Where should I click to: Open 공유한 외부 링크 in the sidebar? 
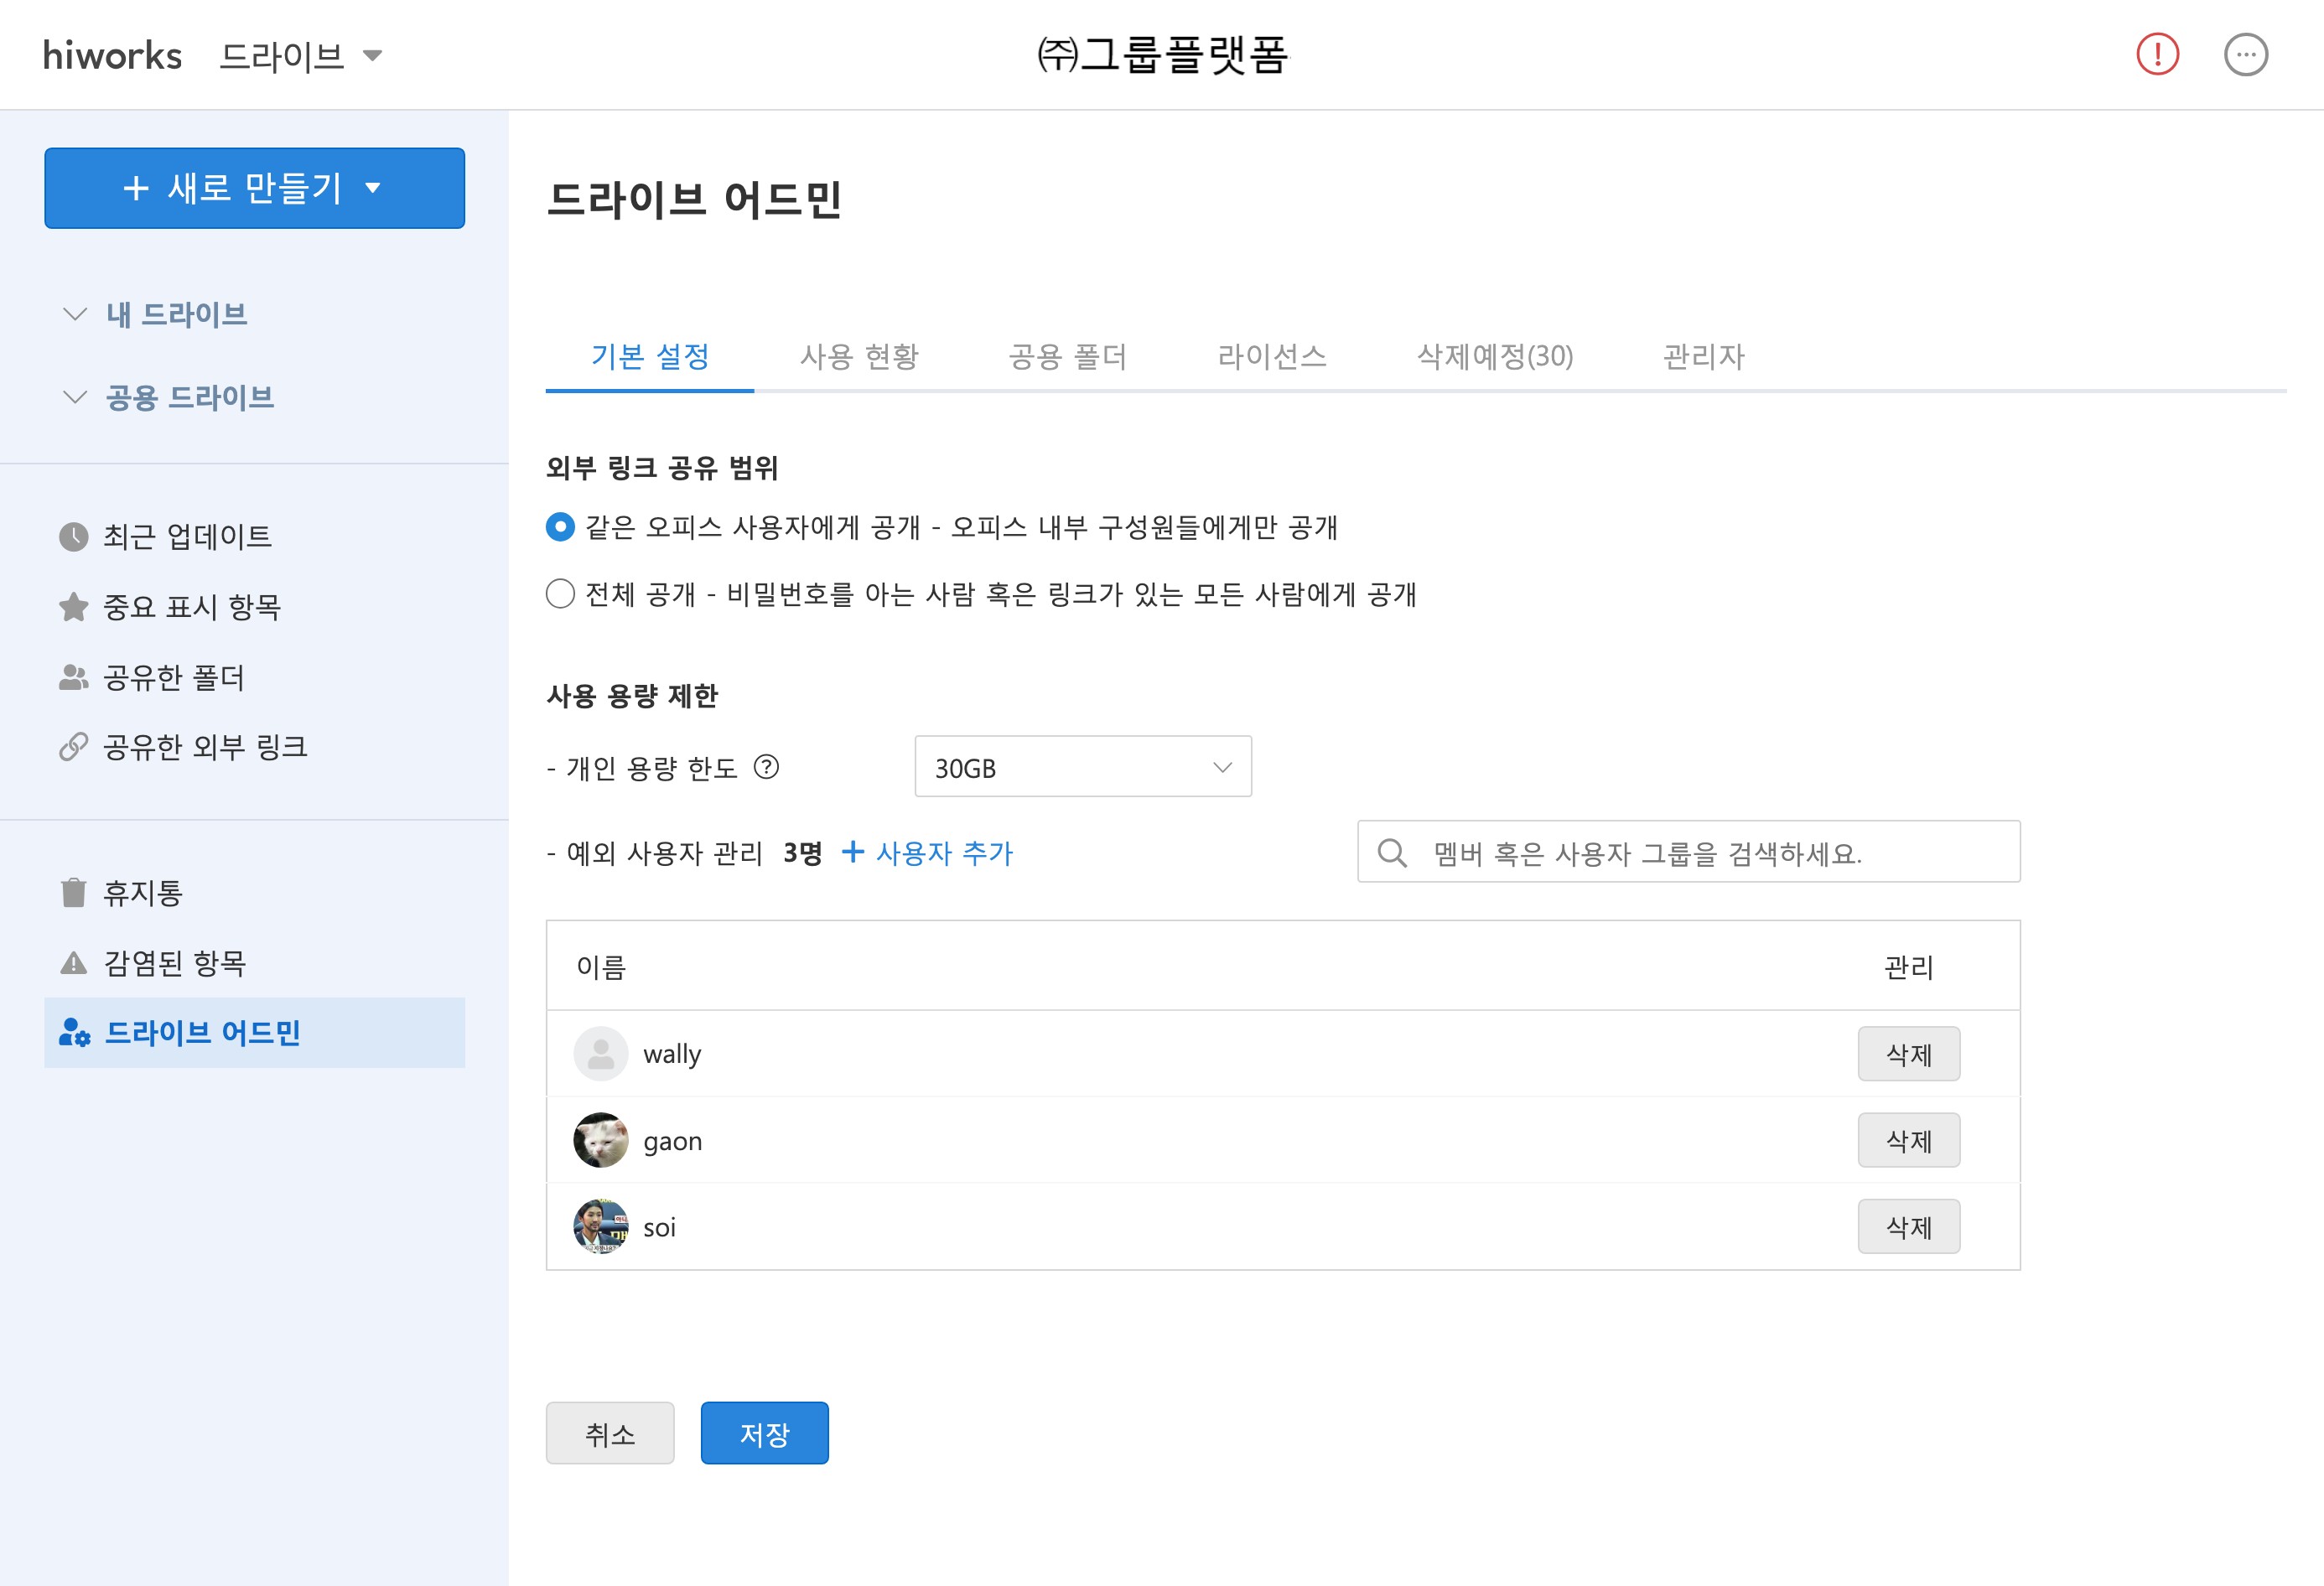[x=205, y=747]
